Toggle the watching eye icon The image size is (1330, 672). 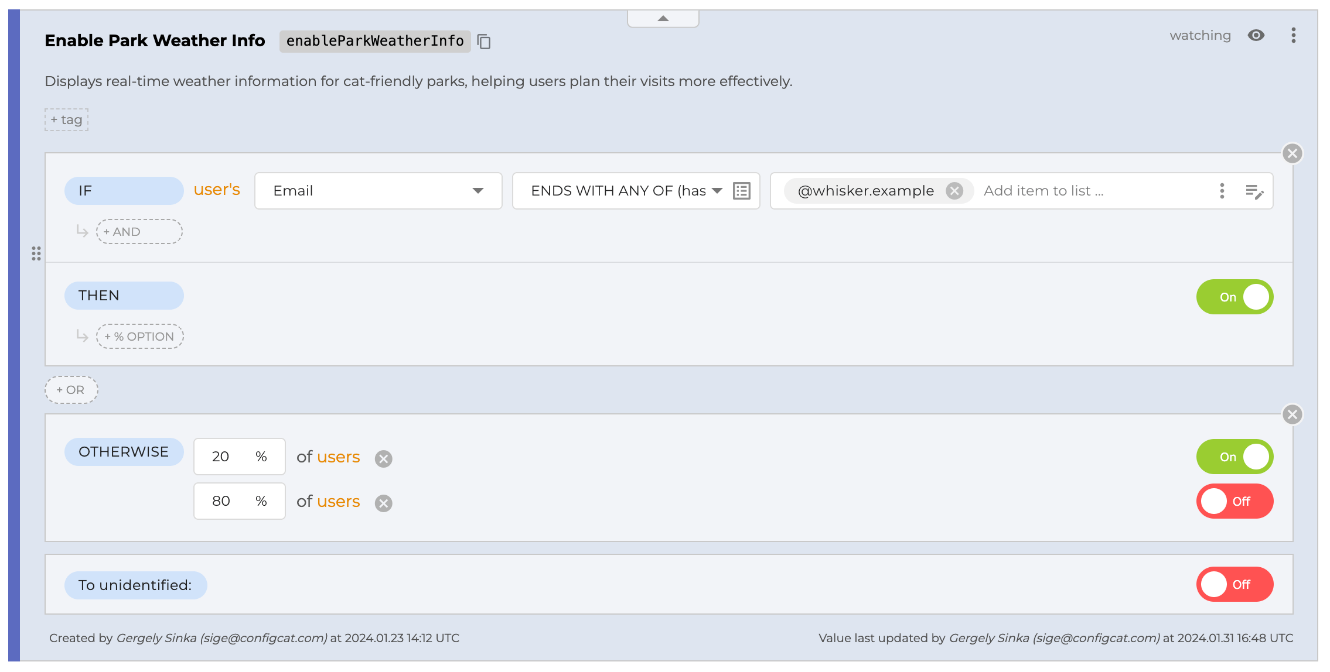tap(1256, 35)
